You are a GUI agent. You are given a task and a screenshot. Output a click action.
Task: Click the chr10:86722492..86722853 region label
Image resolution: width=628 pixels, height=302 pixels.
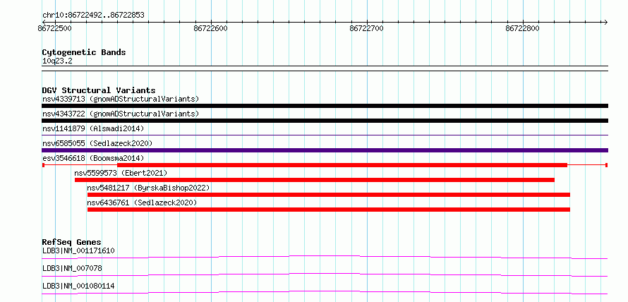coord(93,16)
